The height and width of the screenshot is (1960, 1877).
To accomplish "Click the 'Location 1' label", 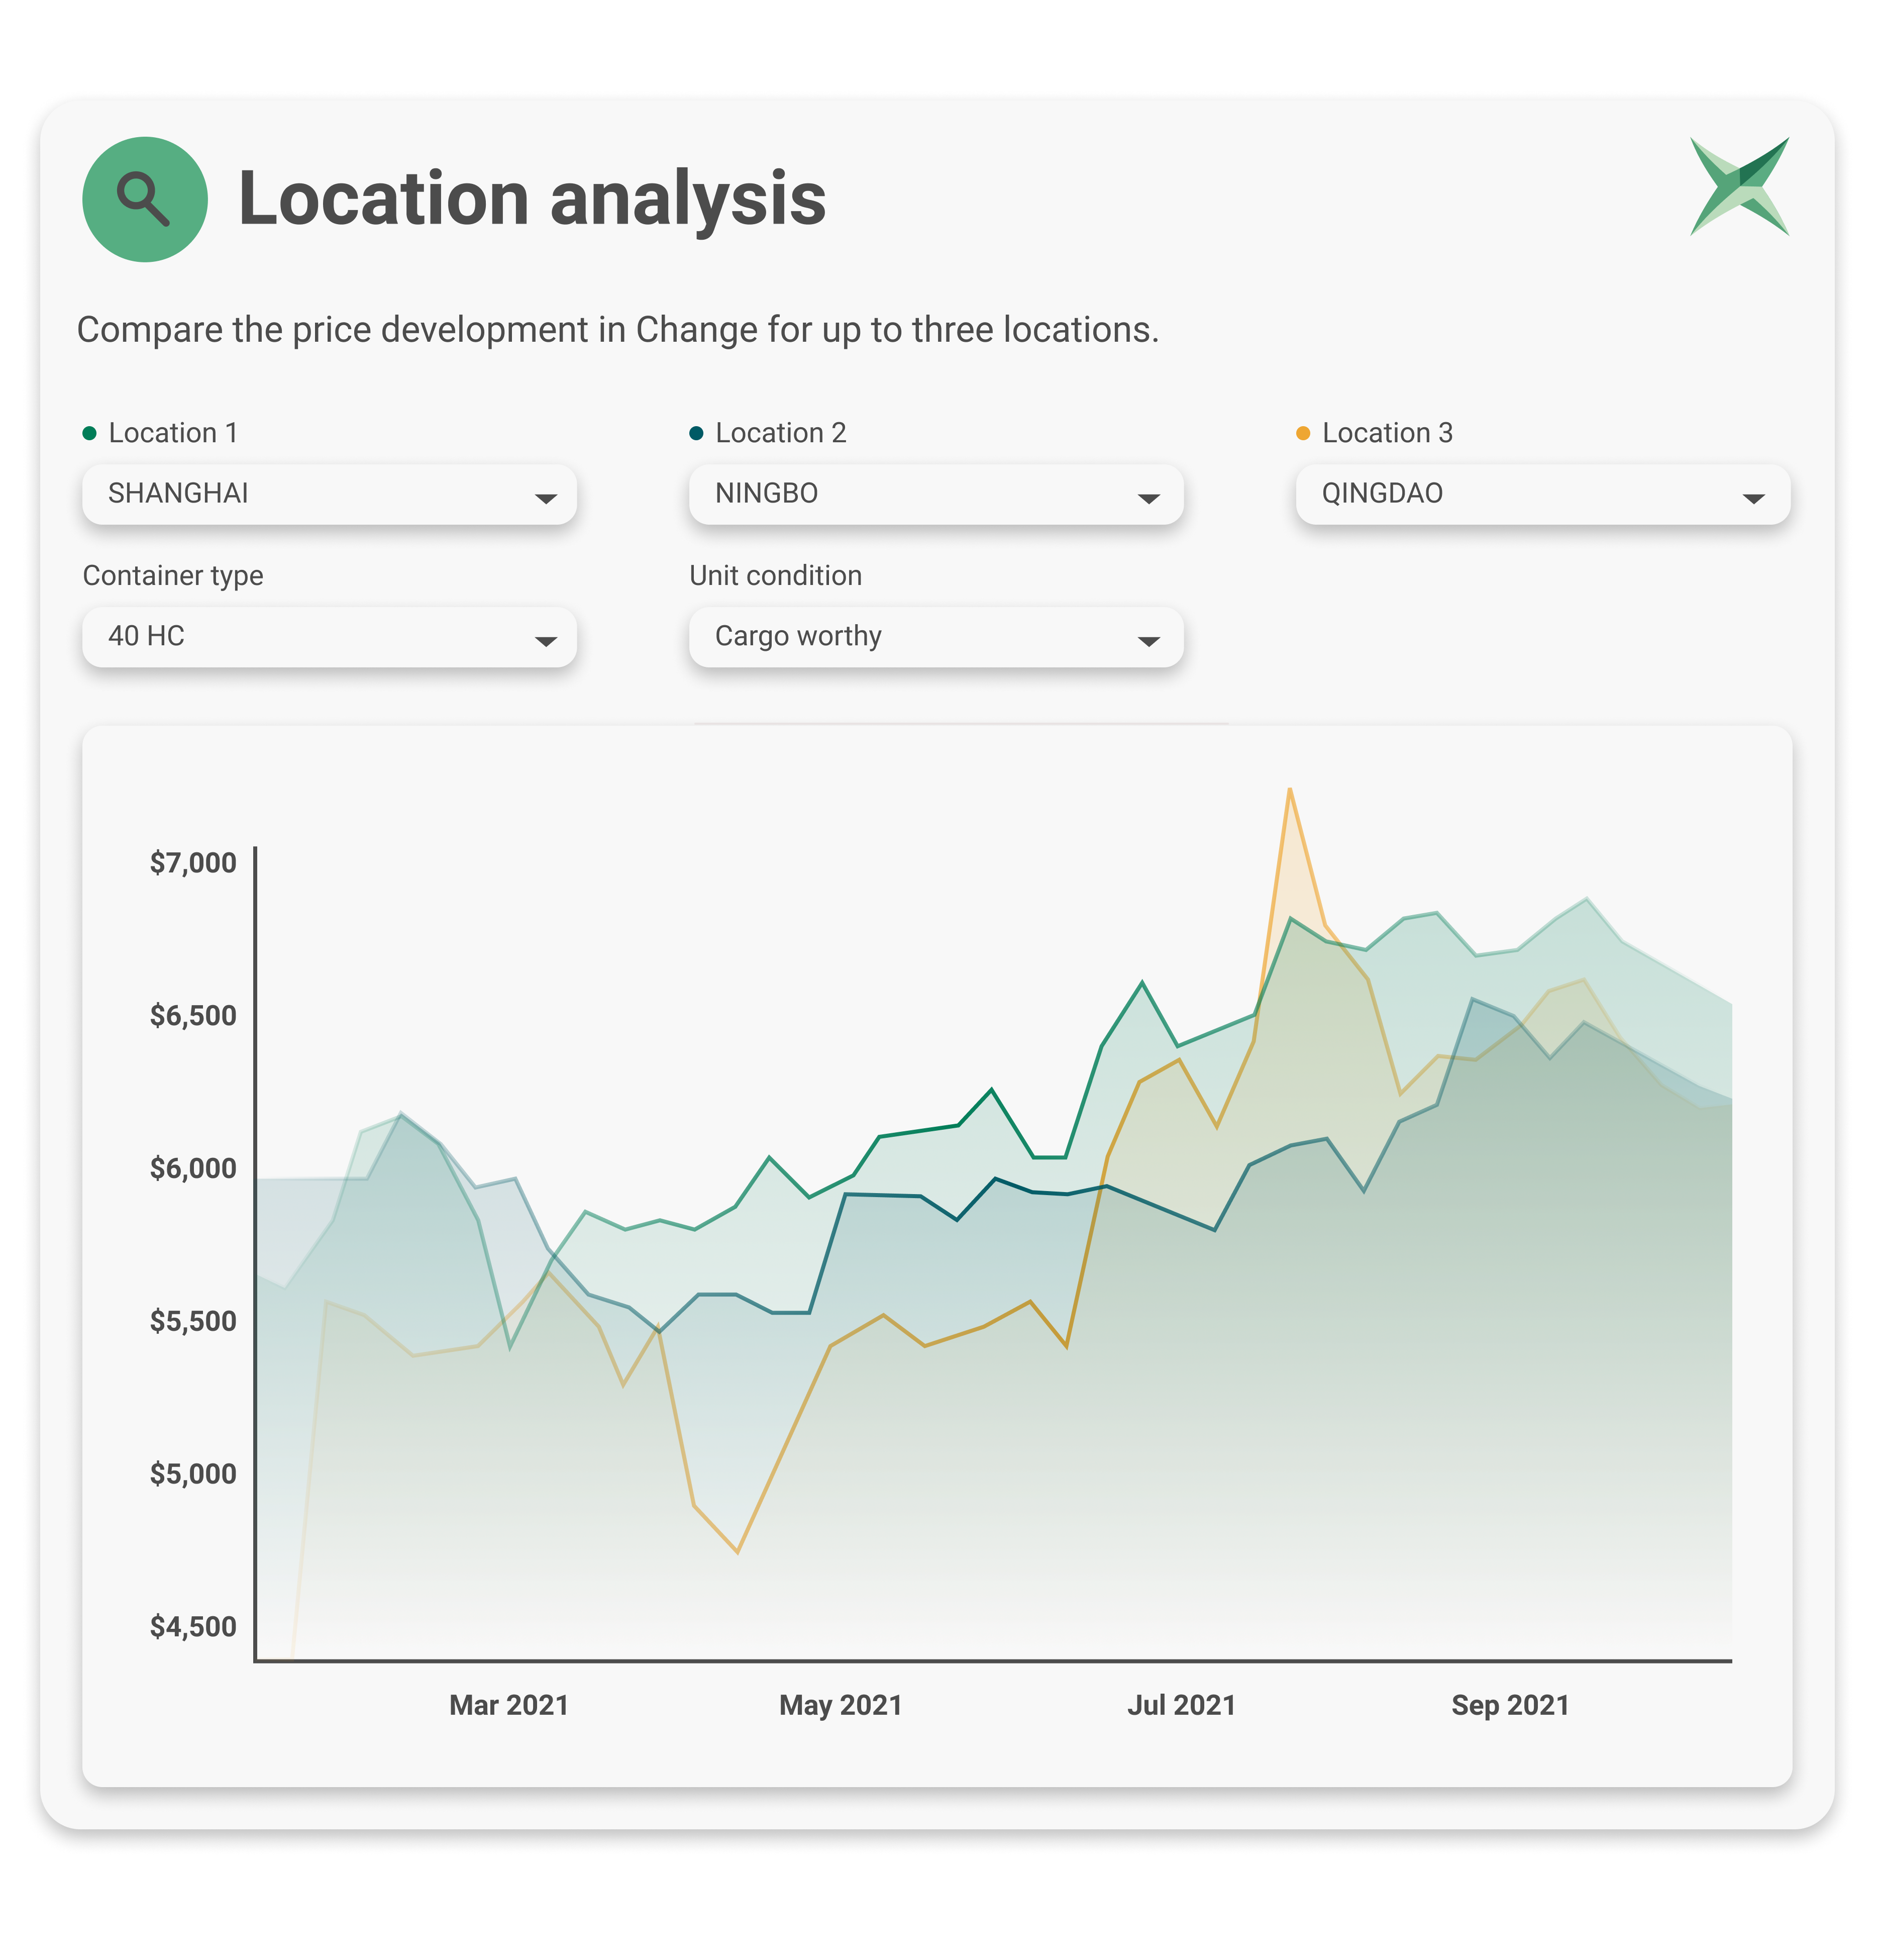I will tap(173, 433).
